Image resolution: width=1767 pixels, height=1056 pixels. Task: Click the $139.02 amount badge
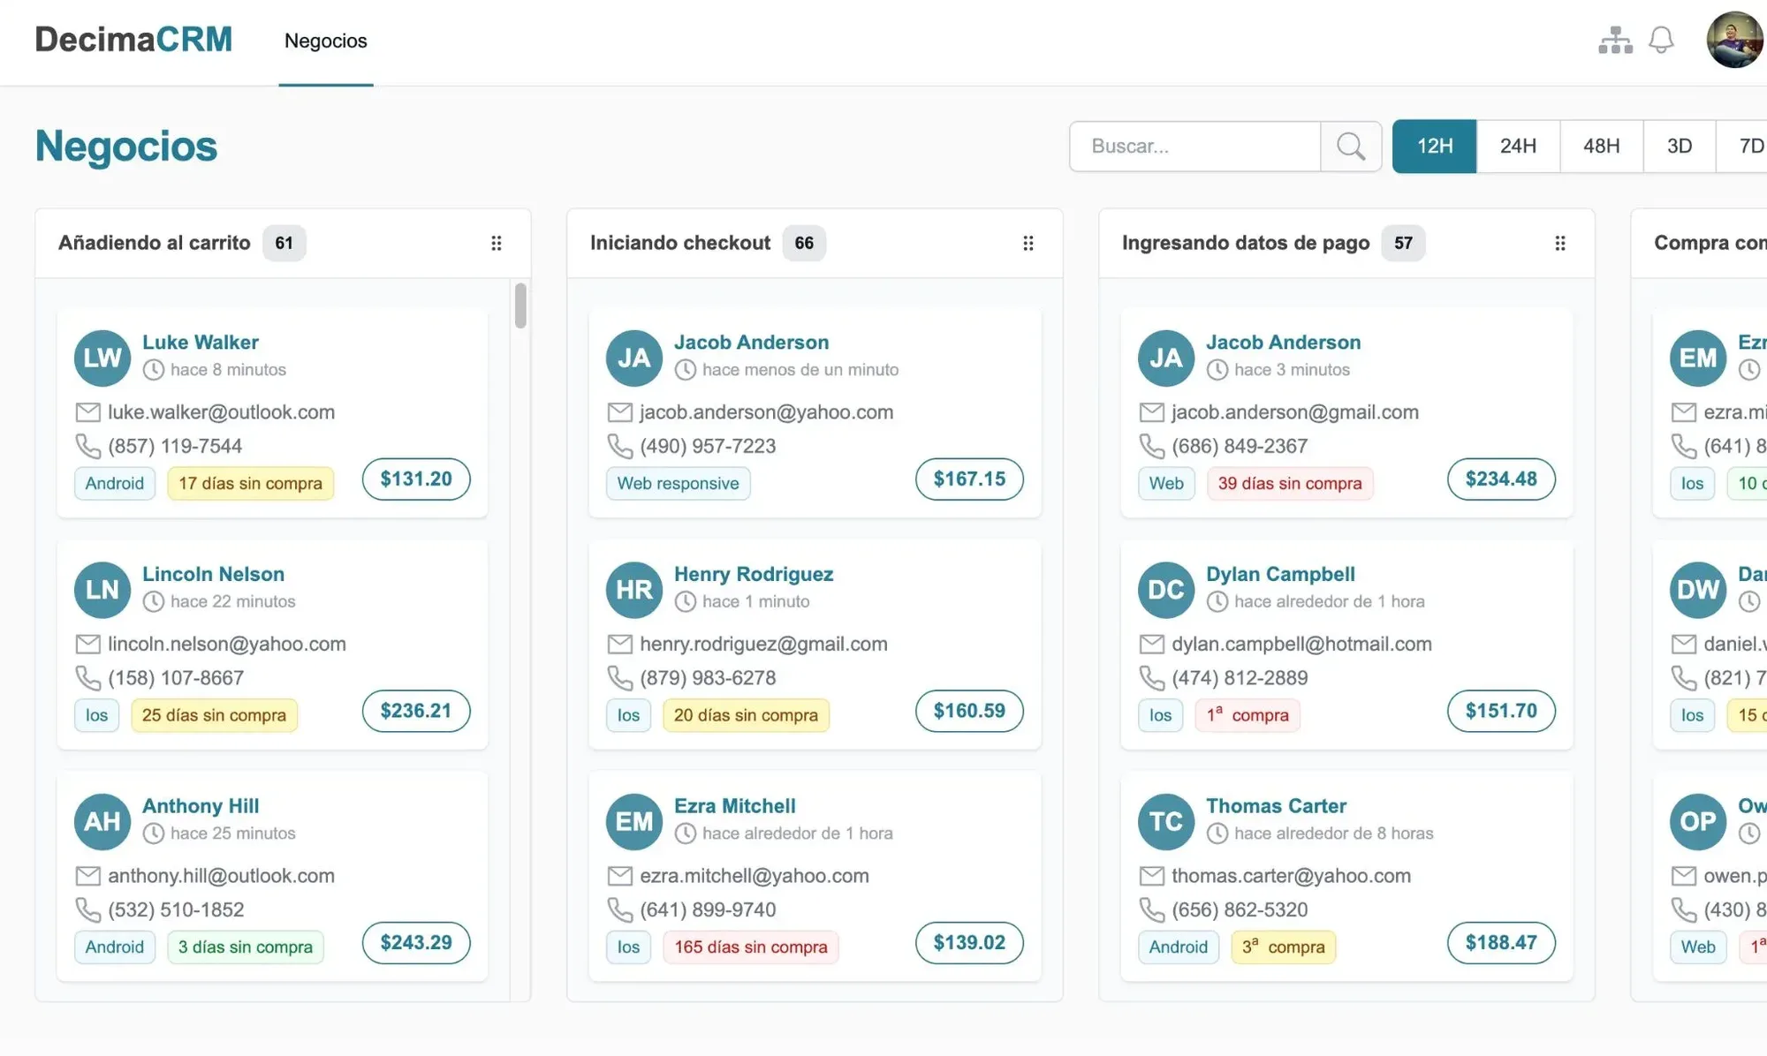point(969,942)
